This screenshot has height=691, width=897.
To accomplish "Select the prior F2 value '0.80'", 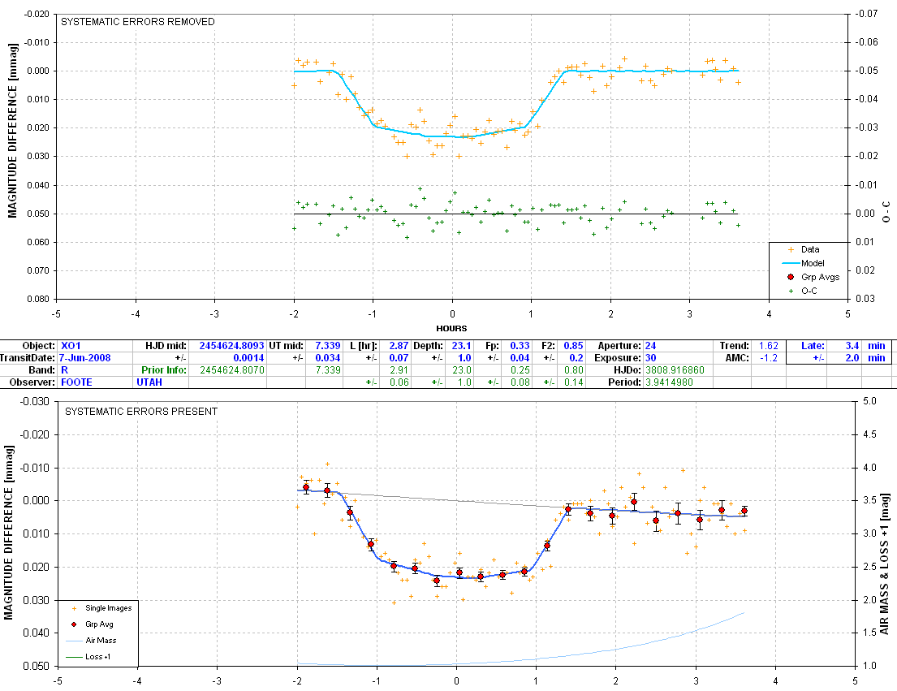I will point(574,370).
